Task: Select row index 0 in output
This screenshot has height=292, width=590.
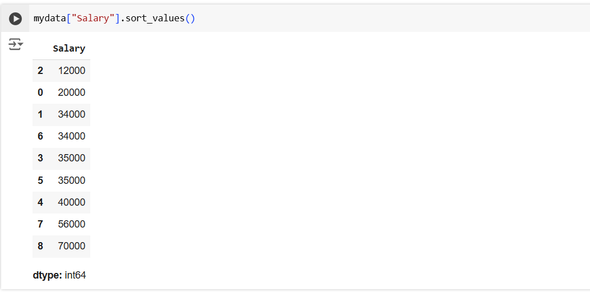Action: click(40, 92)
